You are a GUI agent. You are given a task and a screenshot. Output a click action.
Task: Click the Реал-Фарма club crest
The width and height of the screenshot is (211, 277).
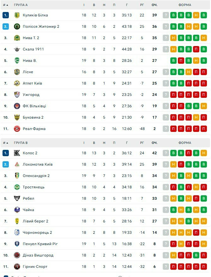pyautogui.click(x=17, y=129)
